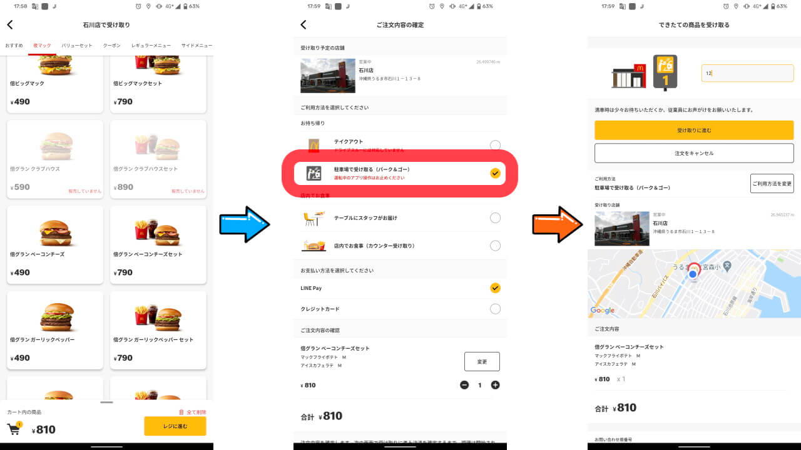Tap back arrow on ご注文内容の確定 screen
This screenshot has height=450, width=801.
click(304, 25)
